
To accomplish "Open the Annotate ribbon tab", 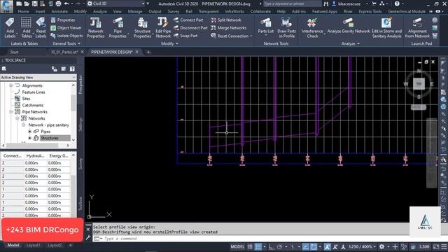I will [x=59, y=11].
